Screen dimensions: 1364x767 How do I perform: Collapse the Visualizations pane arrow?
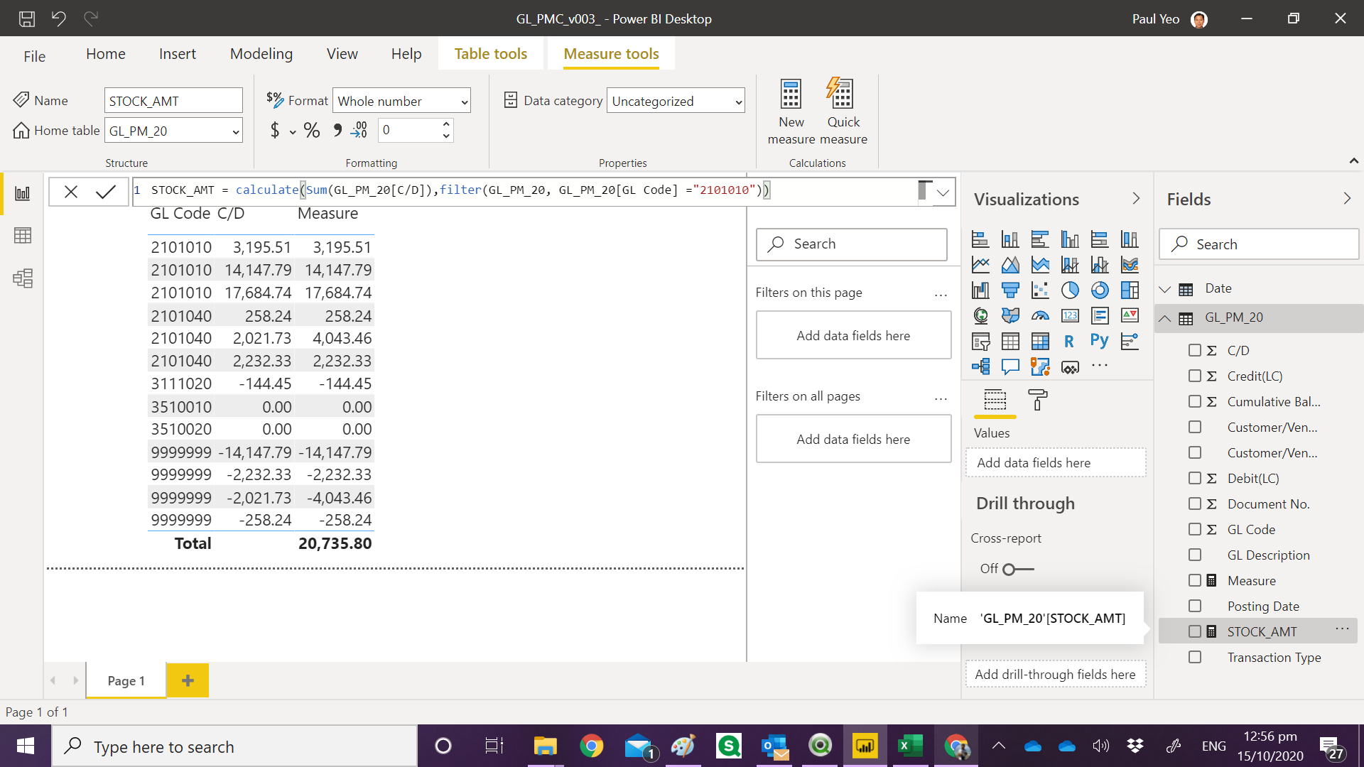click(1136, 199)
